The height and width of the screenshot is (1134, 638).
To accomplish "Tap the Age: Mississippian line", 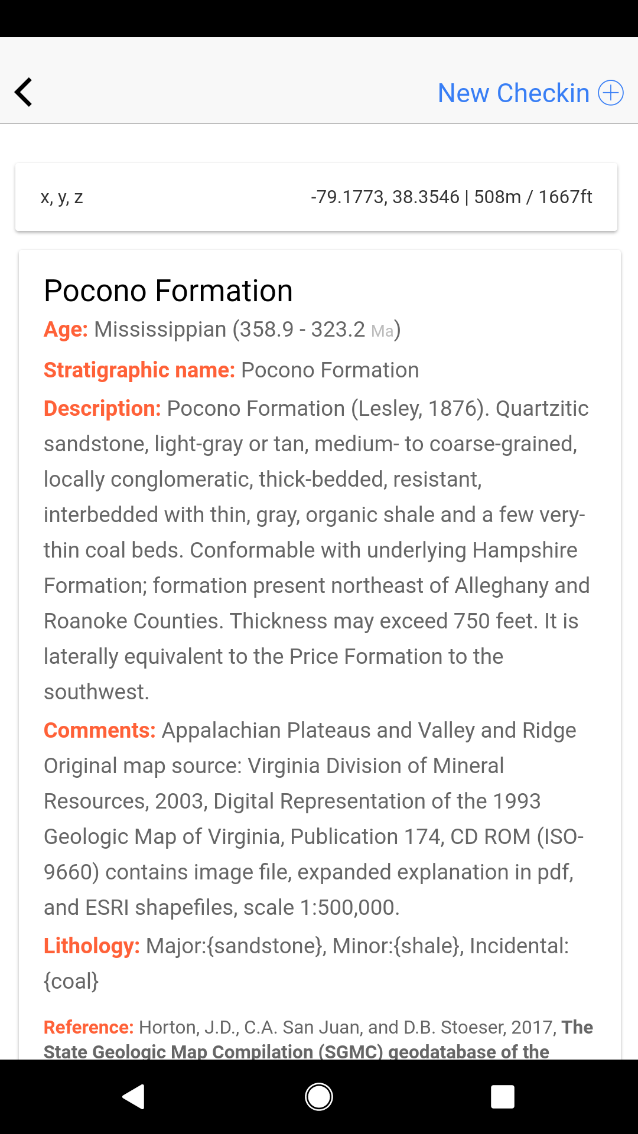I will coord(222,330).
